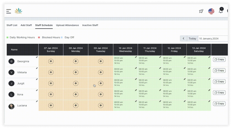This screenshot has height=129, width=232.
Task: Open the rocket icon in header
Action: coord(201,11)
